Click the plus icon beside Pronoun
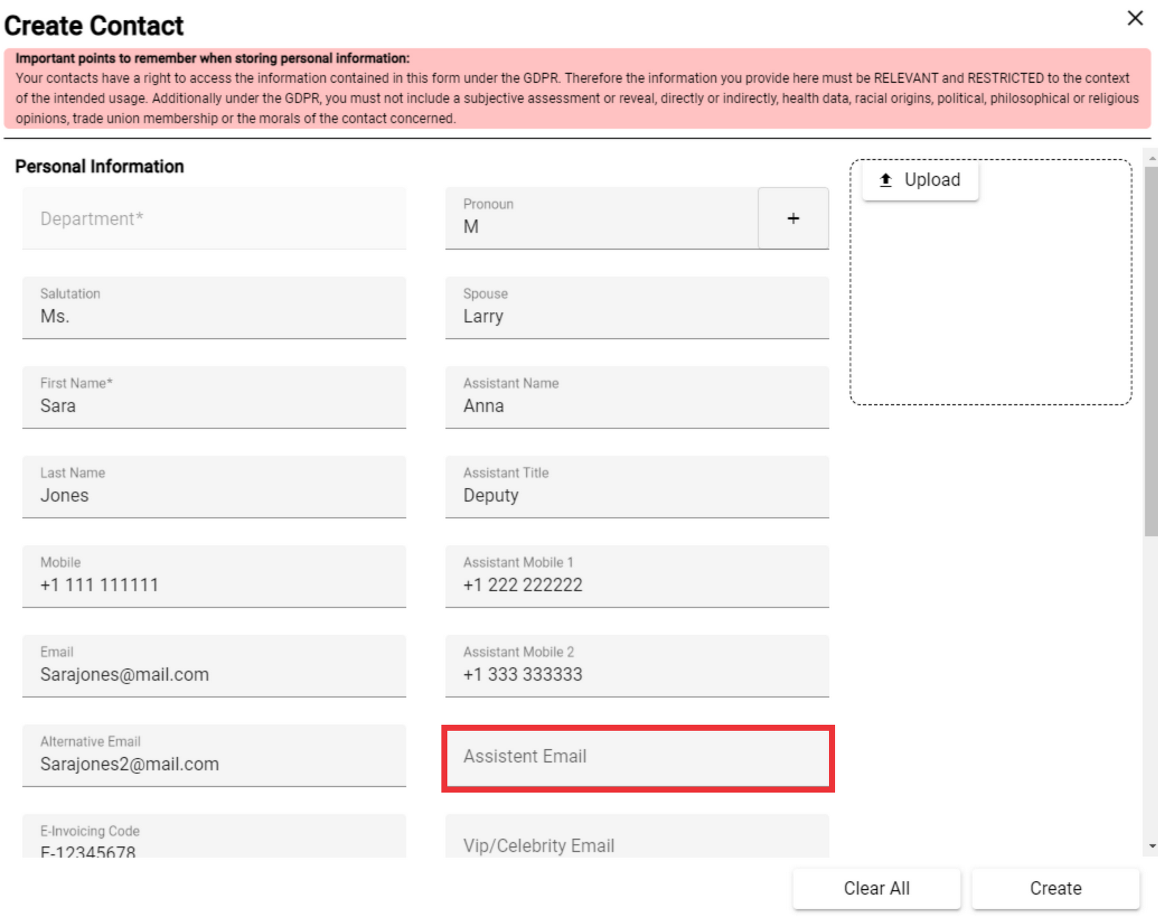The width and height of the screenshot is (1158, 917). [x=793, y=218]
